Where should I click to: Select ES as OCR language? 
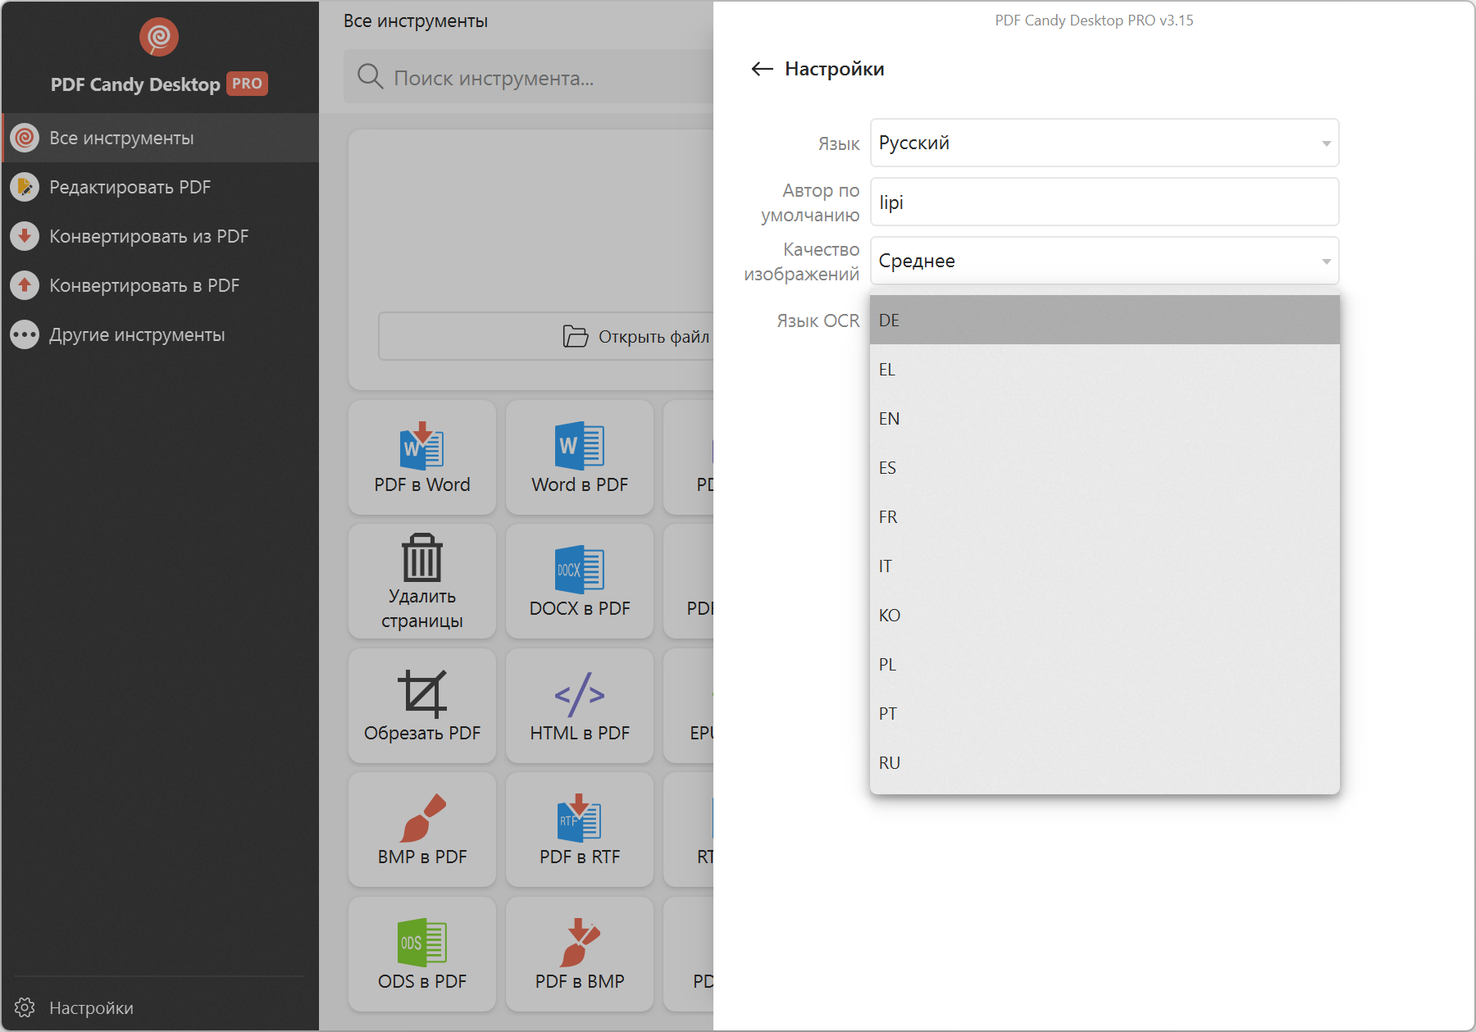pyautogui.click(x=1105, y=467)
